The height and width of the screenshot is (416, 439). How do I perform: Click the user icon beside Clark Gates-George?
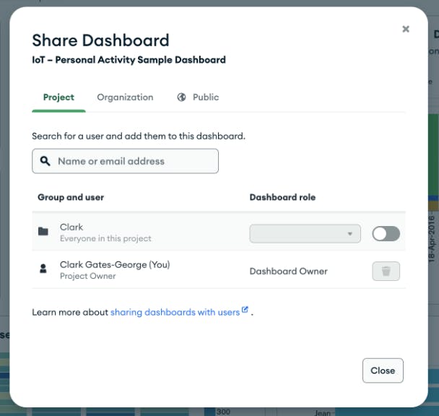click(43, 269)
